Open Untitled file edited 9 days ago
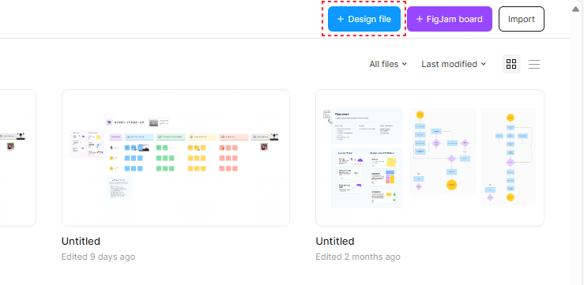Viewport: 584px width, 285px height. [x=175, y=158]
